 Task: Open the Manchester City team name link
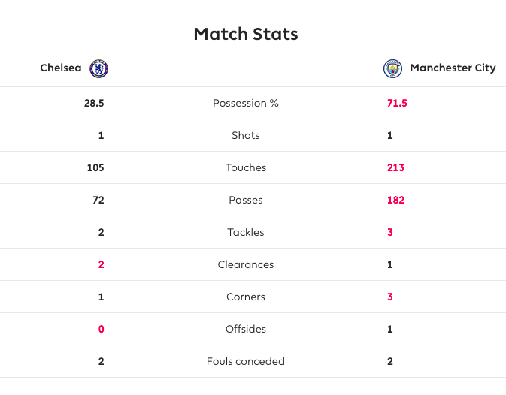(453, 68)
